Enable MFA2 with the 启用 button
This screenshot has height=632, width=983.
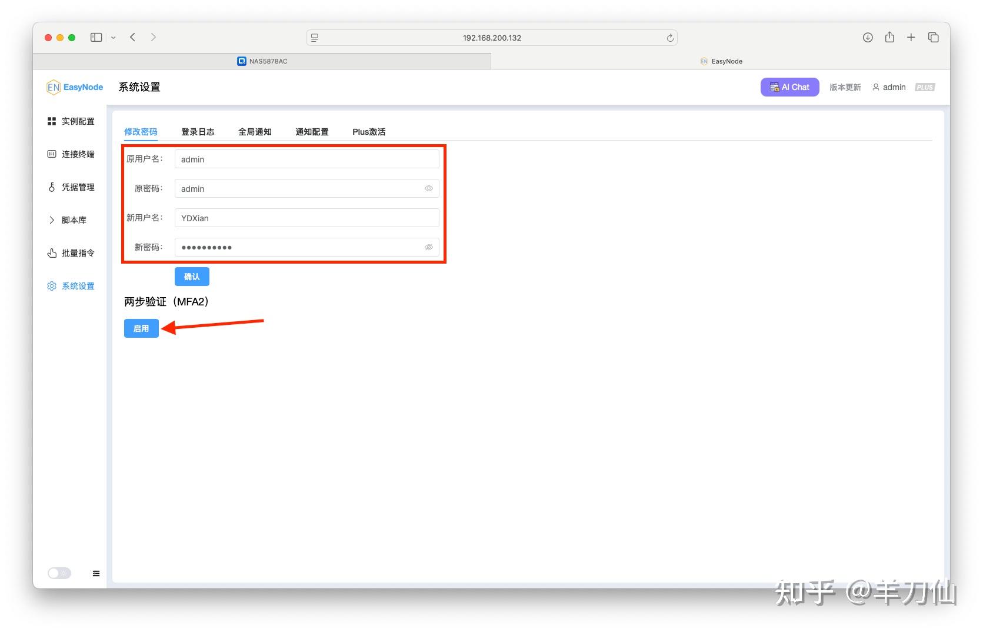[x=141, y=328]
